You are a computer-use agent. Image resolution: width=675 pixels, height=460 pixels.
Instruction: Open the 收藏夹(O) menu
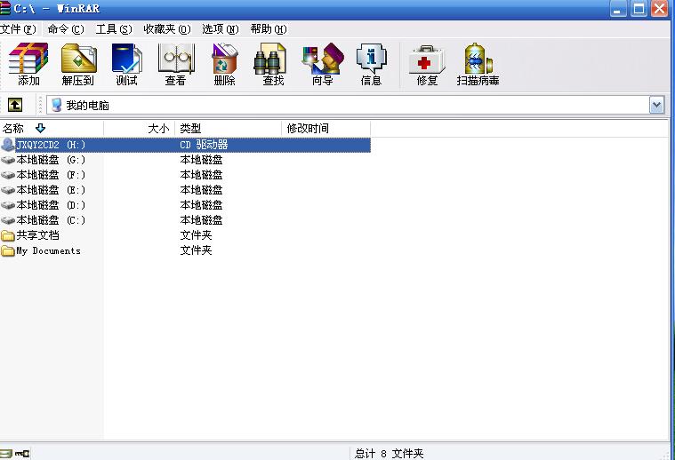167,29
